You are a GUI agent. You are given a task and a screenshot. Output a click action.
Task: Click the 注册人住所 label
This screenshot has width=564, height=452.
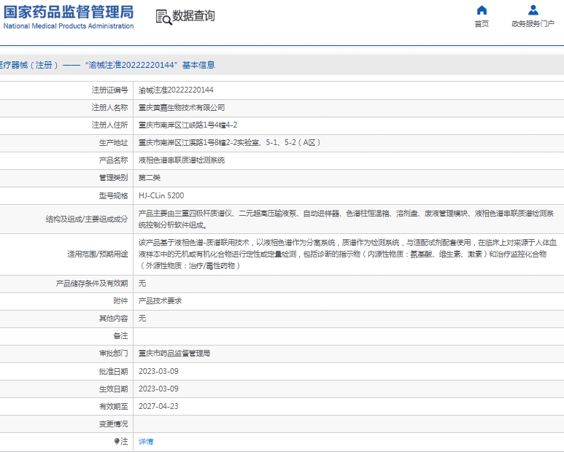[109, 125]
